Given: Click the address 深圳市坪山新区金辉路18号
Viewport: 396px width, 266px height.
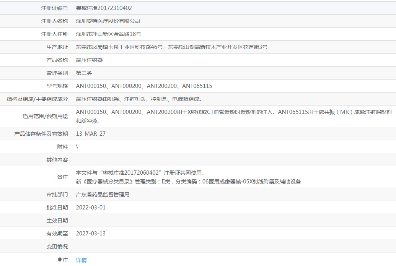Looking at the screenshot, I should click(x=109, y=34).
